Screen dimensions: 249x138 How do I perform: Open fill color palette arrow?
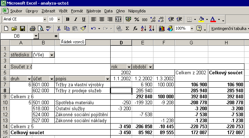click(x=207, y=20)
